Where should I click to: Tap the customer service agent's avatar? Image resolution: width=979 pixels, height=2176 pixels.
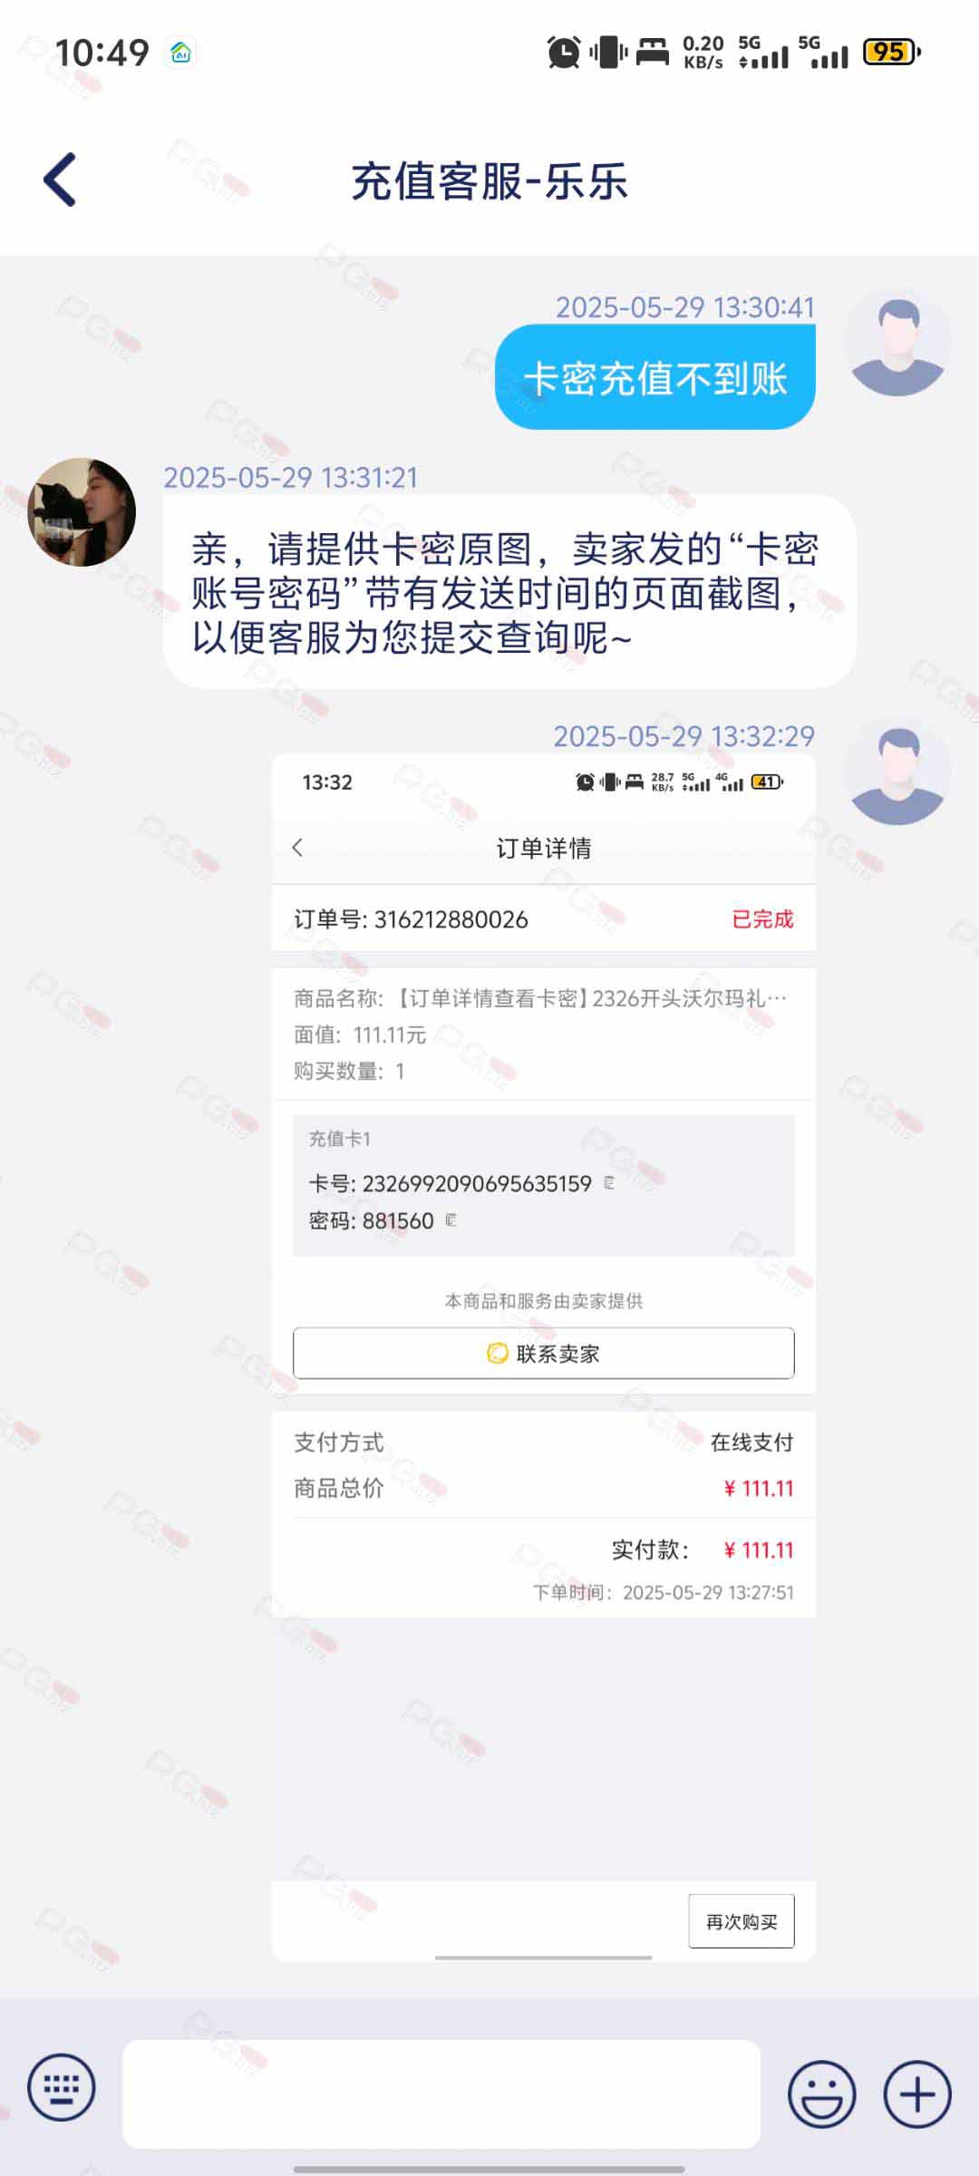(x=82, y=512)
